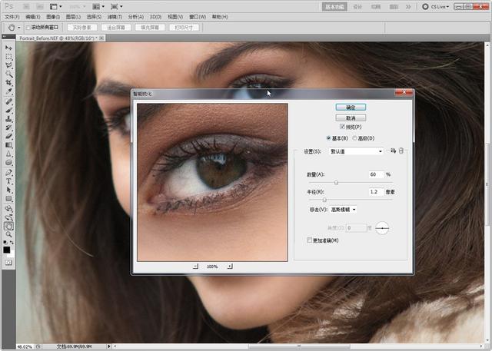Screen dimensions: 492x351
Task: Select the History Brush tool
Action: [8, 127]
